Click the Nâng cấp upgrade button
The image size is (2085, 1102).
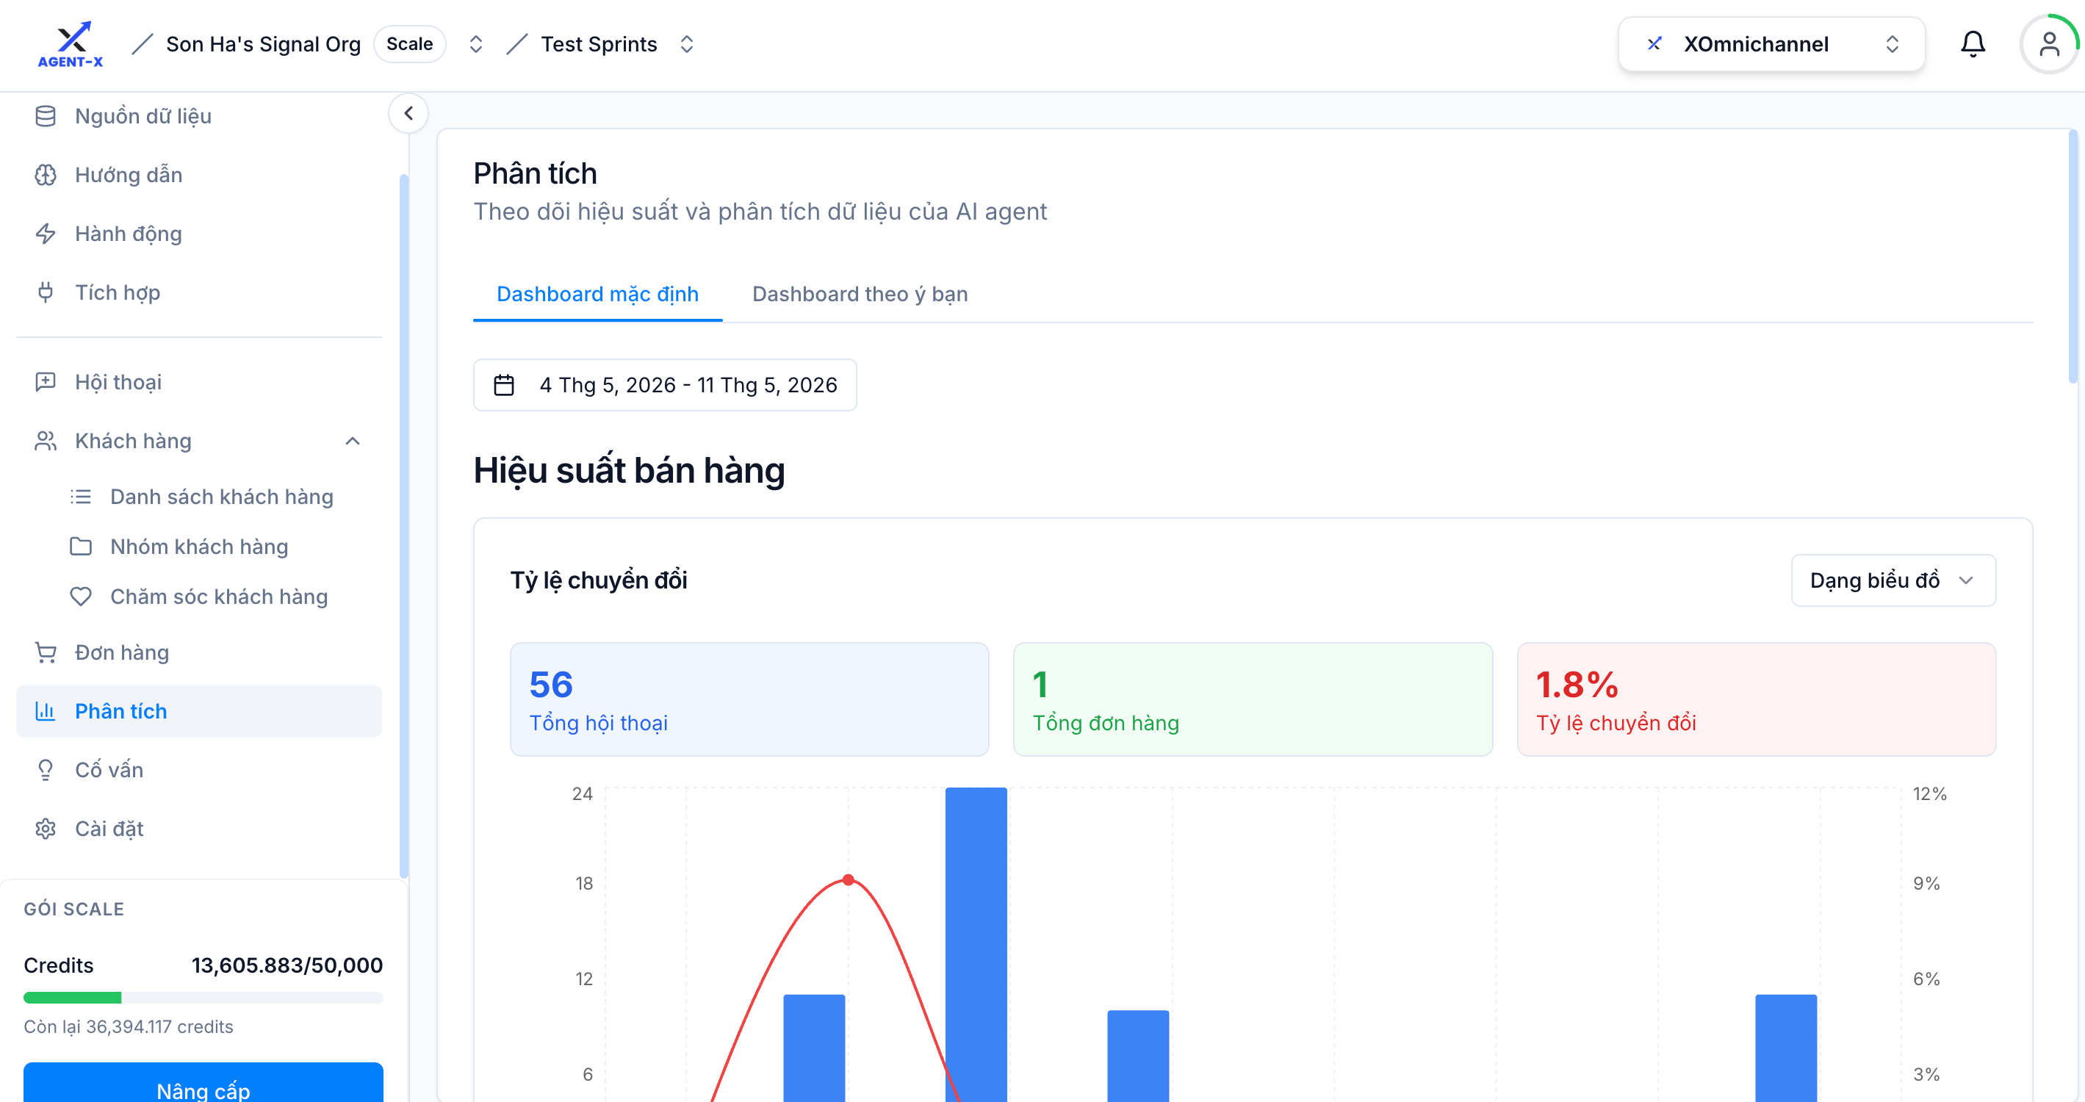pyautogui.click(x=204, y=1083)
